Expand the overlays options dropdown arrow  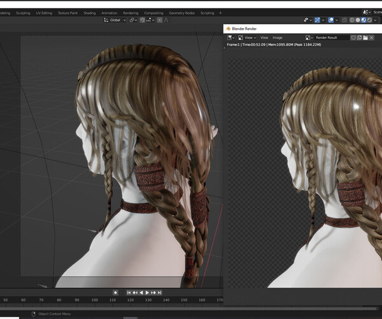[x=337, y=20]
